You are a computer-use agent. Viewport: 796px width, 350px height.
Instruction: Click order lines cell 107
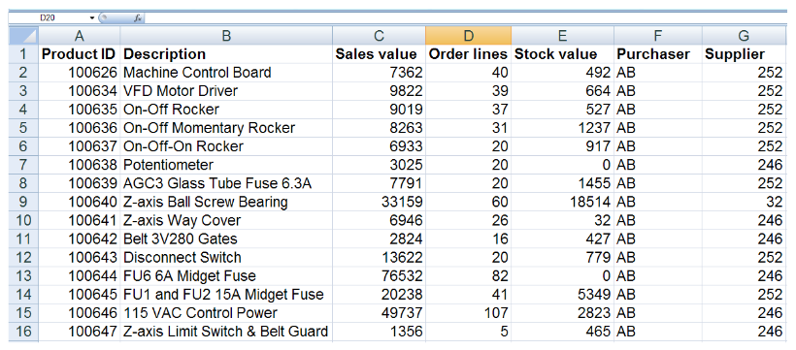point(469,313)
